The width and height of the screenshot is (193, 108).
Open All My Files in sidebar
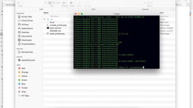pos(27,17)
